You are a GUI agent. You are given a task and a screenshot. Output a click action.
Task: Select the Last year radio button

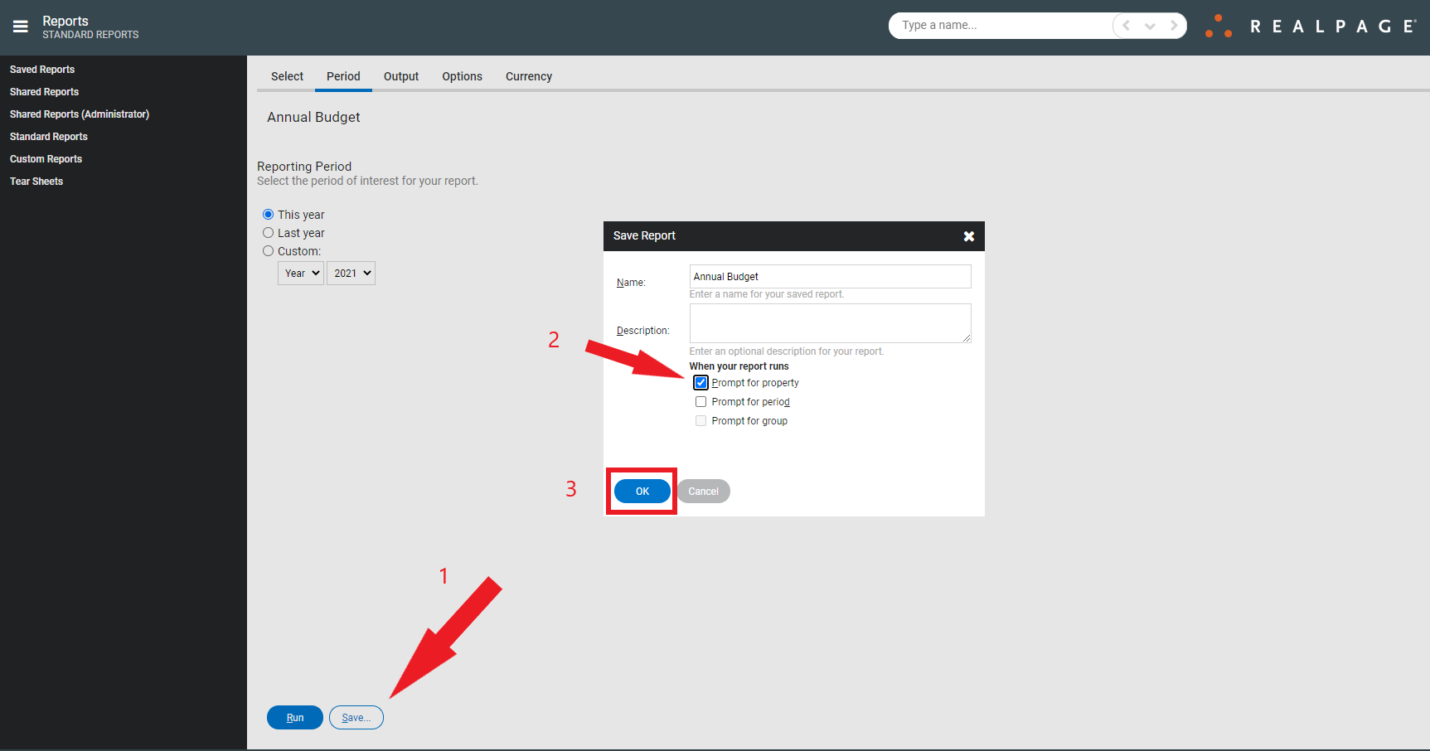(268, 233)
